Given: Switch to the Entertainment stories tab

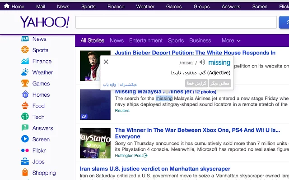Looking at the screenshot, I should [145, 40].
